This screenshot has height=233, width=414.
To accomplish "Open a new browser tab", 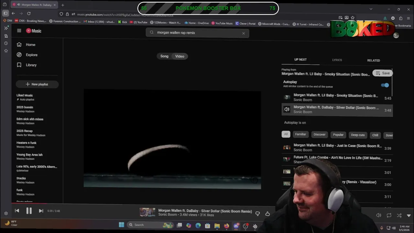I will pyautogui.click(x=63, y=5).
